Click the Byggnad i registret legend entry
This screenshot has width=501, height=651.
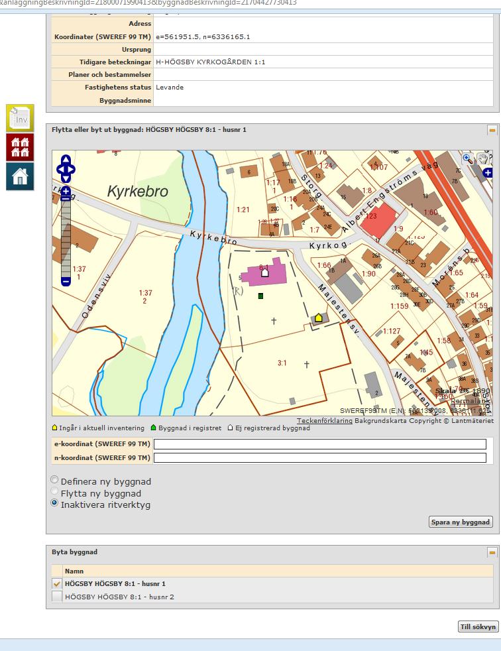pyautogui.click(x=186, y=428)
